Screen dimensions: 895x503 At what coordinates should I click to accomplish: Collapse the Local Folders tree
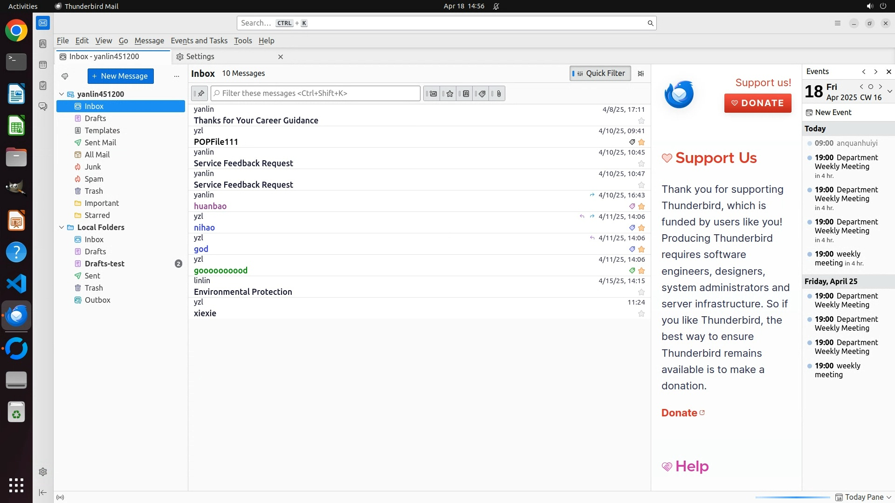pyautogui.click(x=62, y=227)
